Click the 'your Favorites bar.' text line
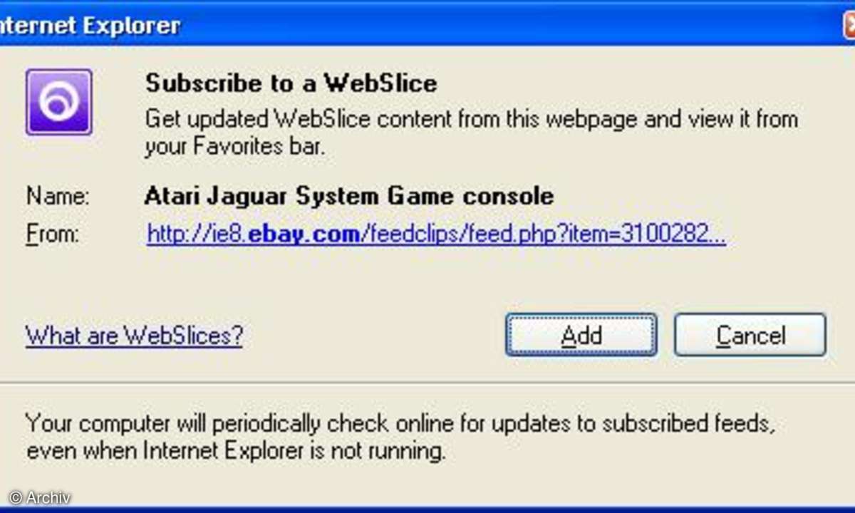This screenshot has height=513, width=855. click(x=235, y=147)
